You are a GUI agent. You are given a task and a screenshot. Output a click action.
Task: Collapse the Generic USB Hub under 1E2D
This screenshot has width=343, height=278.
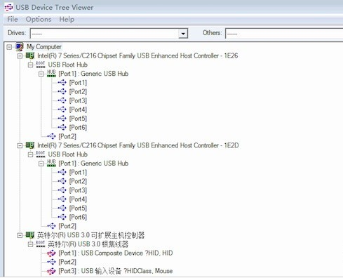coord(41,164)
